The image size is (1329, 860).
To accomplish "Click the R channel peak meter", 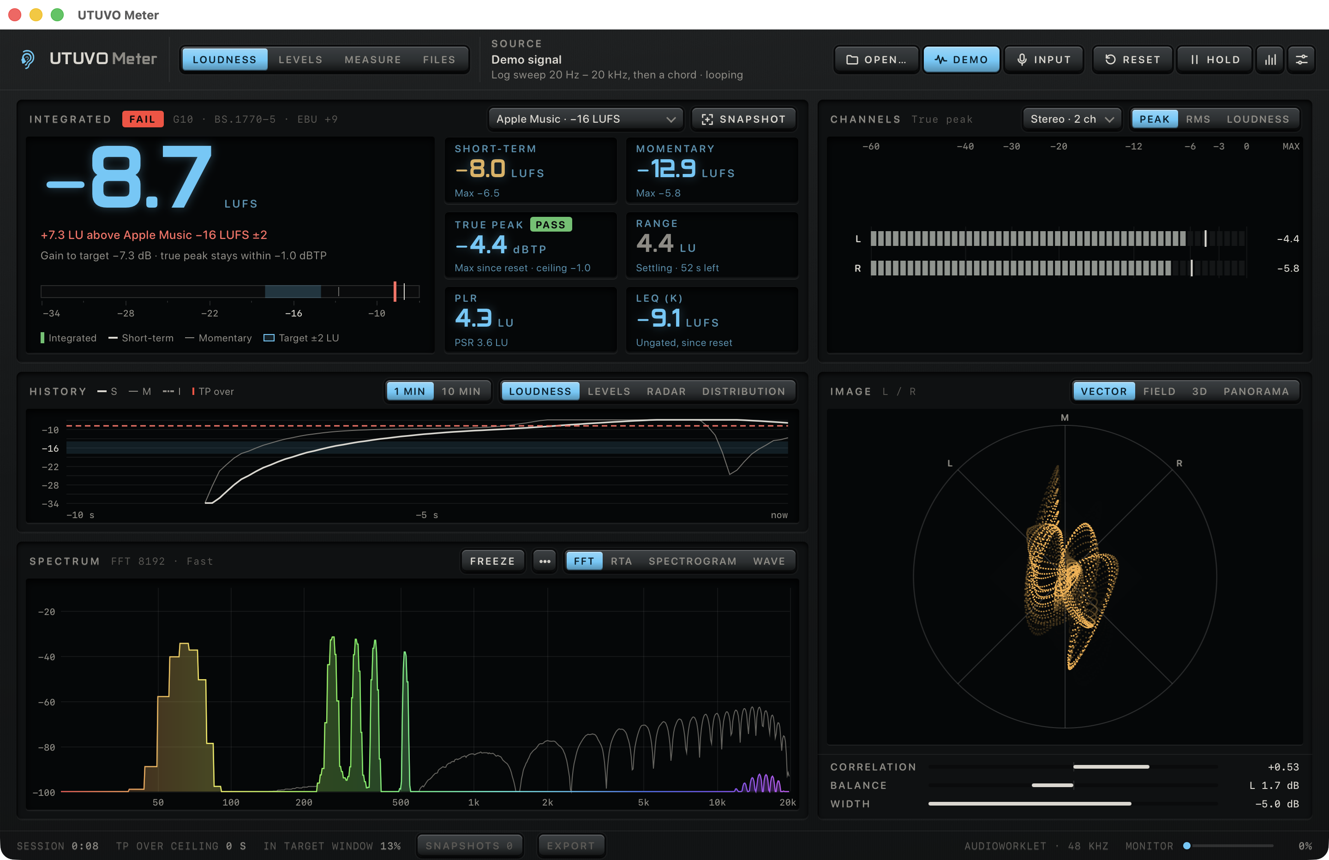I will pyautogui.click(x=1057, y=269).
